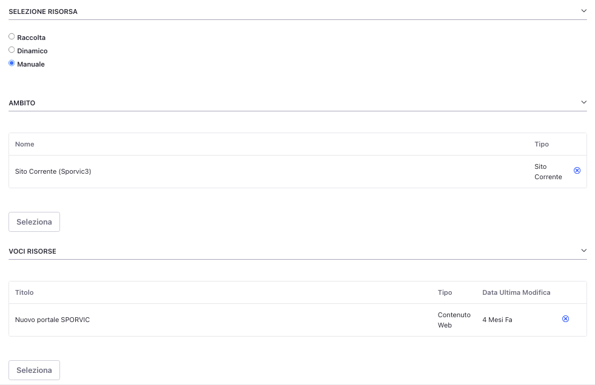Open the Nuovo portale SPORVIC title entry

pyautogui.click(x=52, y=320)
